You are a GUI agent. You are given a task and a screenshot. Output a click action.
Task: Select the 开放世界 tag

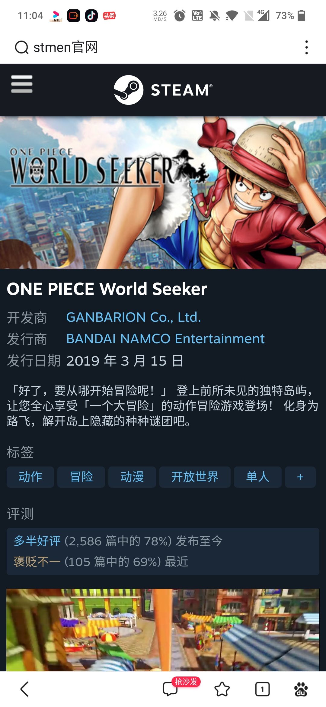pos(195,477)
